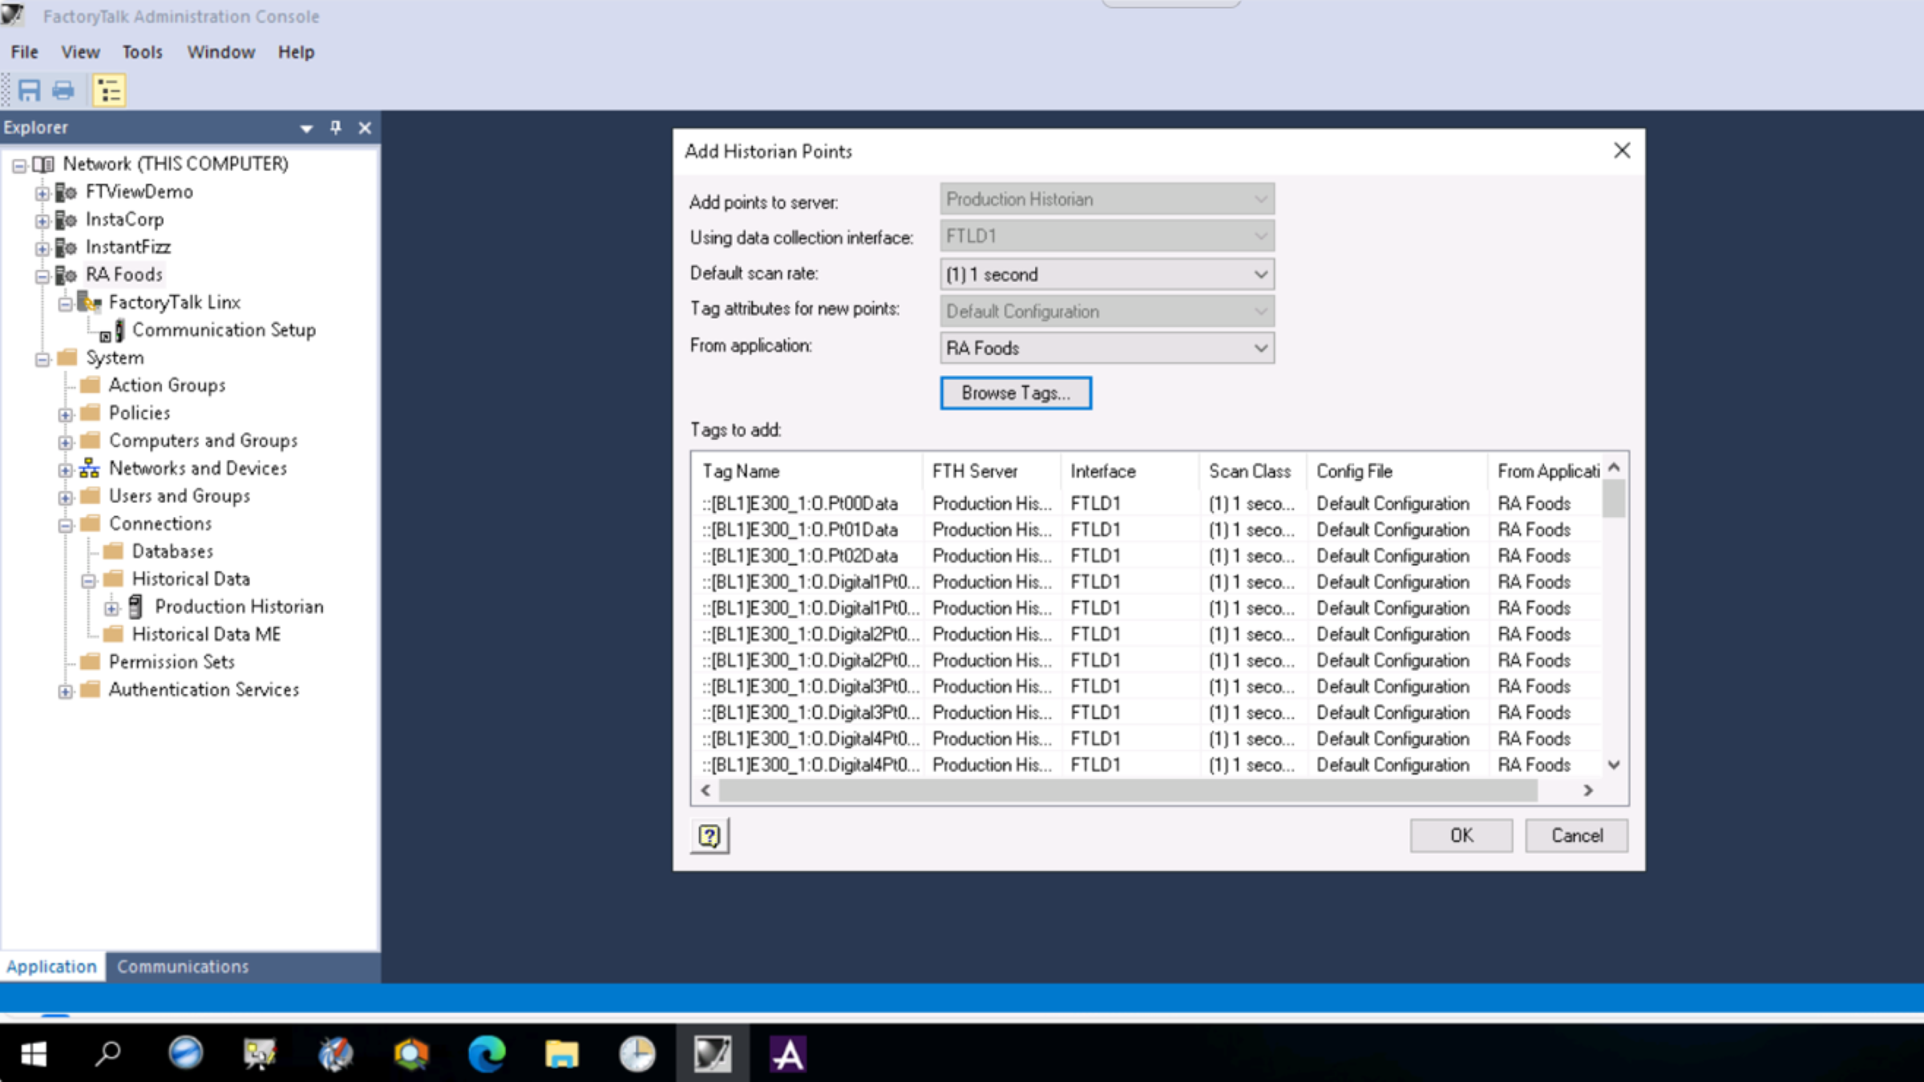Image resolution: width=1924 pixels, height=1082 pixels.
Task: Toggle the Explorer tree view toolbar icon
Action: (109, 91)
